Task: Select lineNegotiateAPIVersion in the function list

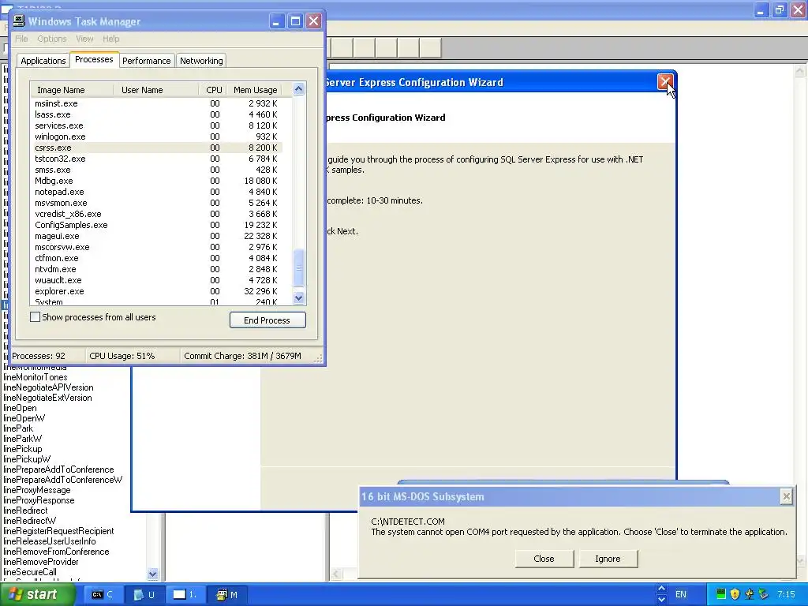Action: (x=48, y=387)
